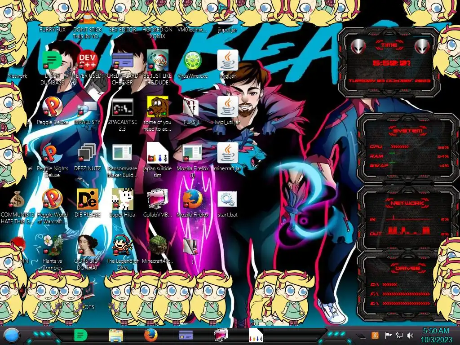
Task: Open the 2PACALYPSE 2.3 command prompt icon
Action: [x=122, y=107]
